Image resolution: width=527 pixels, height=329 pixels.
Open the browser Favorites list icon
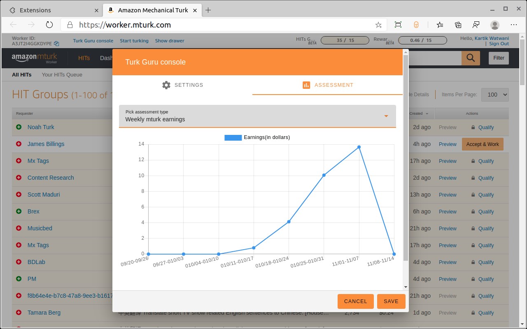coord(440,25)
